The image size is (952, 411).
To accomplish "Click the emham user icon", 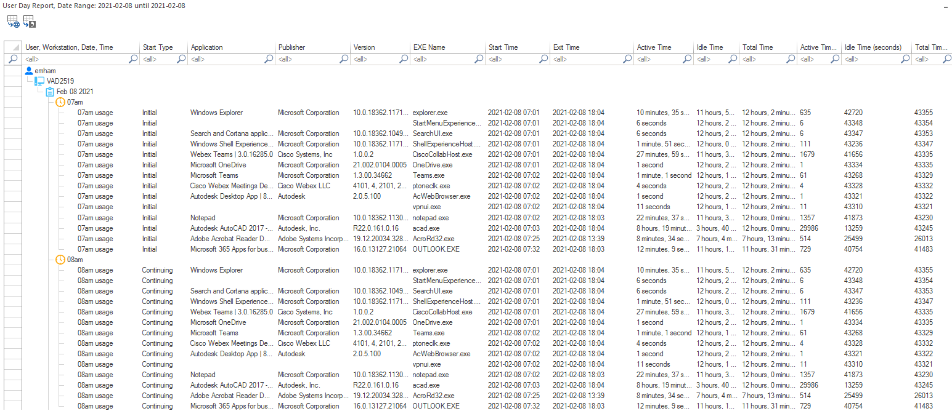I will (29, 71).
